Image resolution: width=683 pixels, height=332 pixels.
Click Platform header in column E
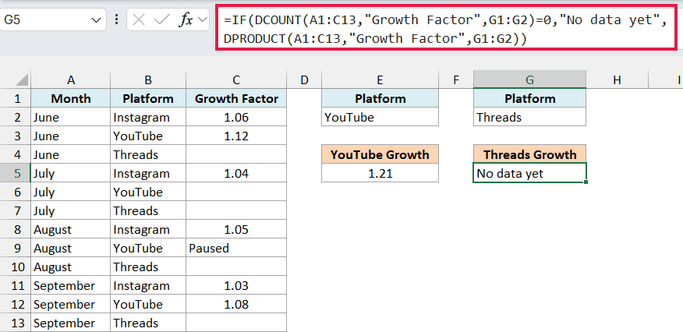point(380,99)
